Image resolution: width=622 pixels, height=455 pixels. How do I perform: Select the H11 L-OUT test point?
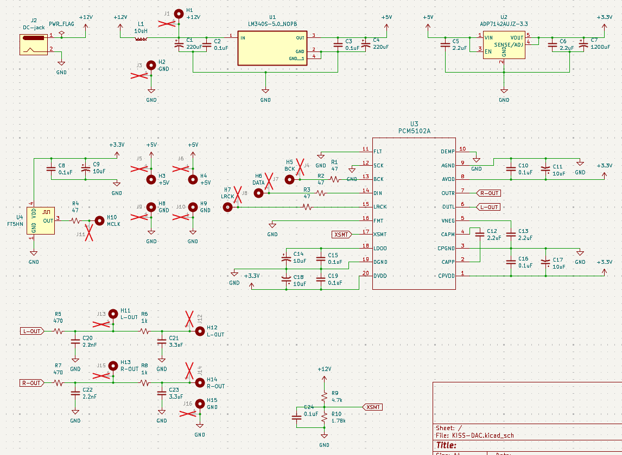pyautogui.click(x=113, y=314)
